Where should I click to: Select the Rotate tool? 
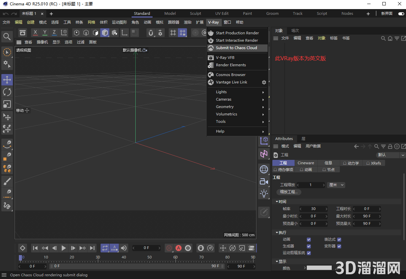tap(7, 92)
